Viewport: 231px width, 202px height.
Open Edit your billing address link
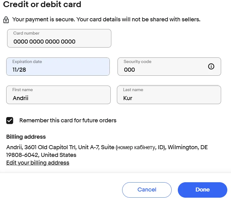point(38,163)
